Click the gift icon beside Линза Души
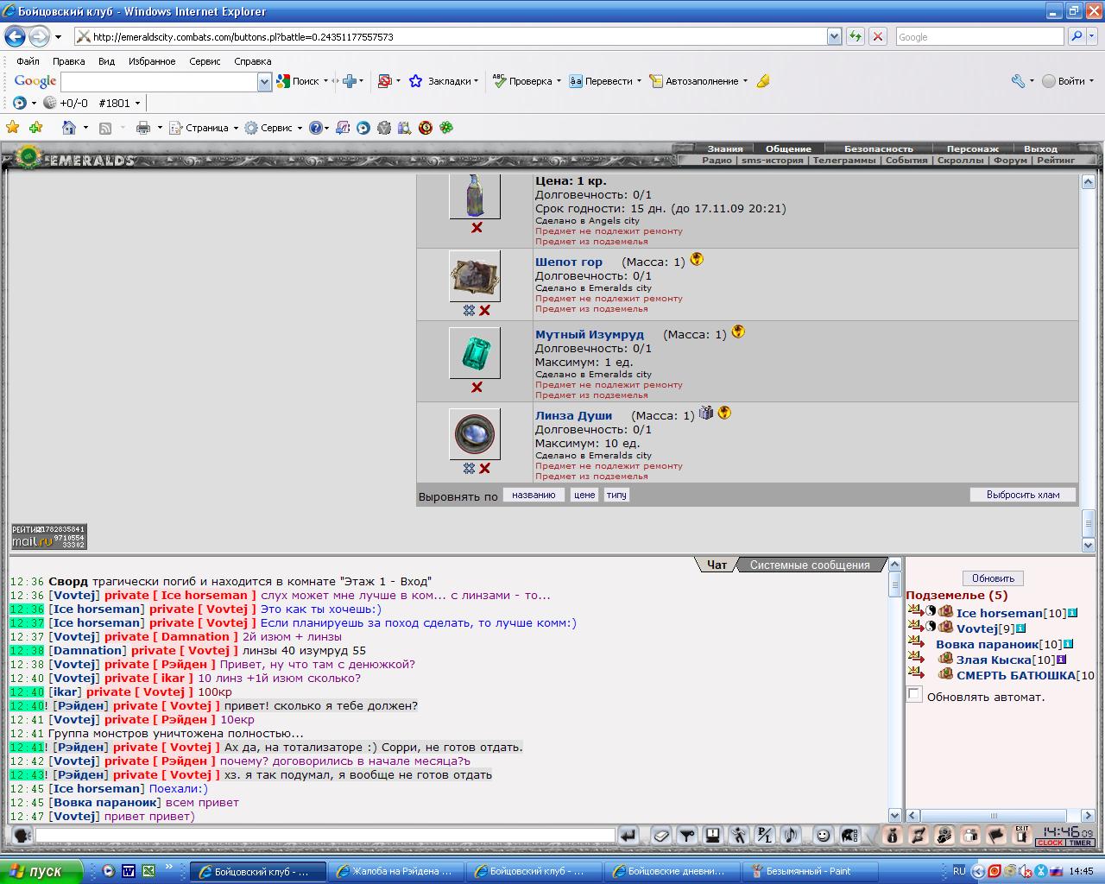1105x884 pixels. click(x=706, y=413)
